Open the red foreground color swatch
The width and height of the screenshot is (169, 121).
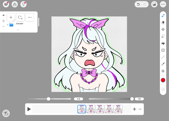tap(163, 80)
